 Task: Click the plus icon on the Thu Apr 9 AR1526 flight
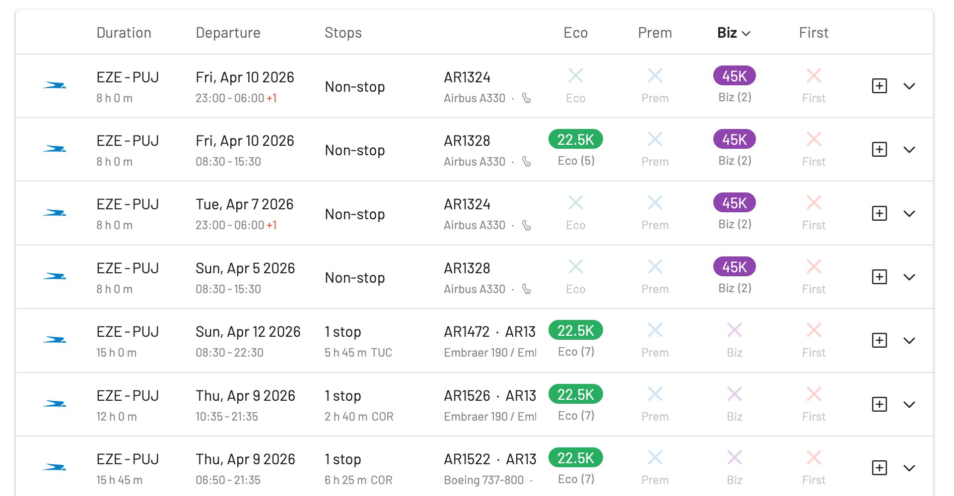pos(880,404)
